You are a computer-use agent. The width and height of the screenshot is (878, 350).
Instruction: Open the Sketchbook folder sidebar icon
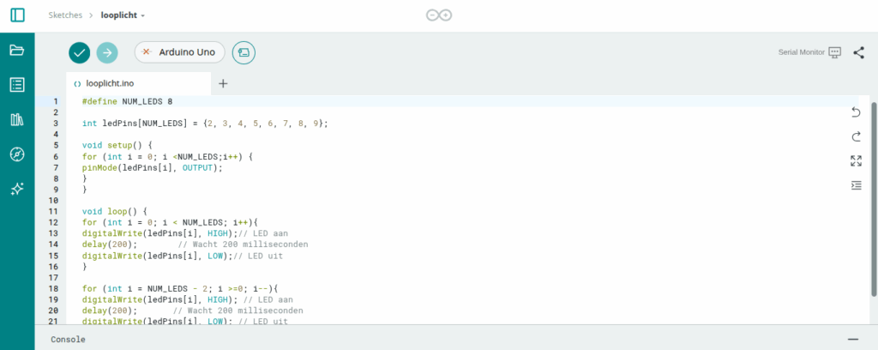pyautogui.click(x=17, y=50)
